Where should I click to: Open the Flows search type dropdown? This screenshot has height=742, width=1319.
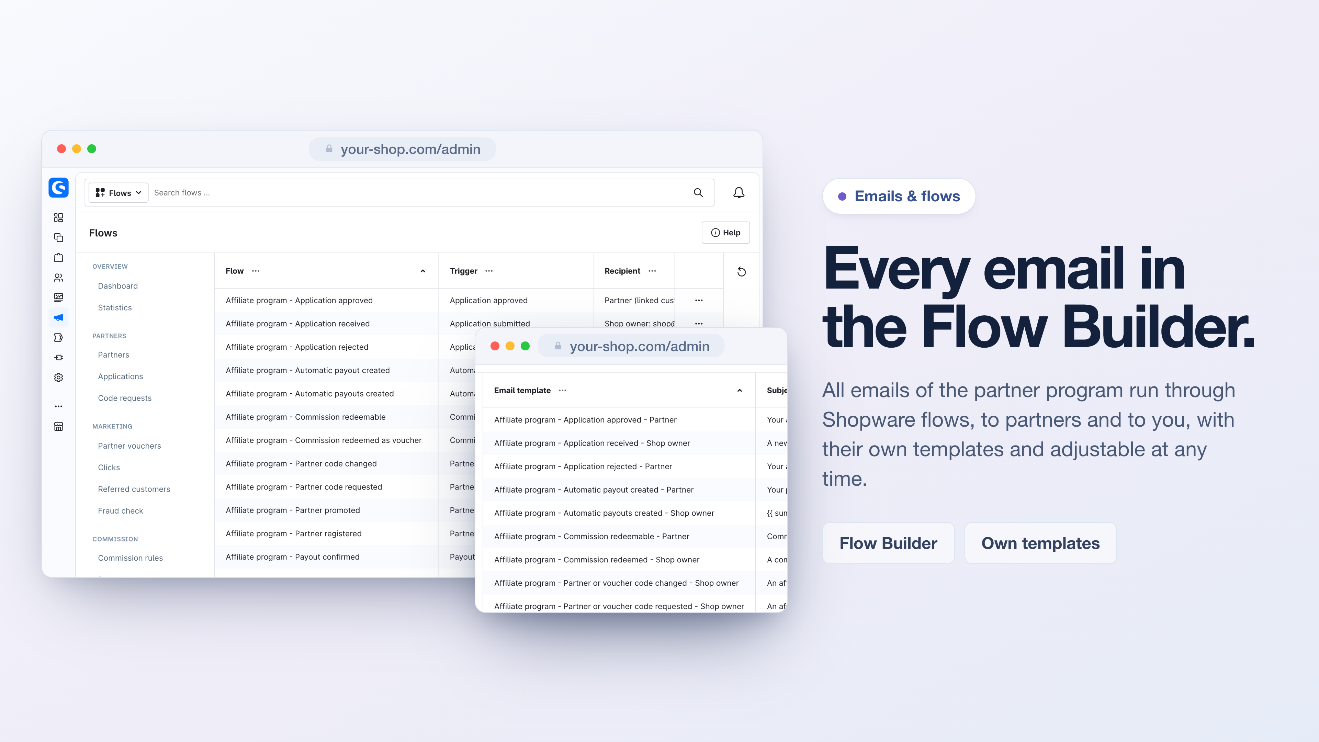click(x=119, y=192)
